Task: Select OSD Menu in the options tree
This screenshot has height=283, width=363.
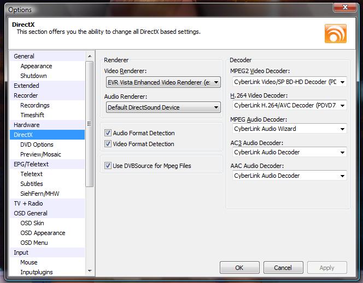Action: click(x=47, y=243)
